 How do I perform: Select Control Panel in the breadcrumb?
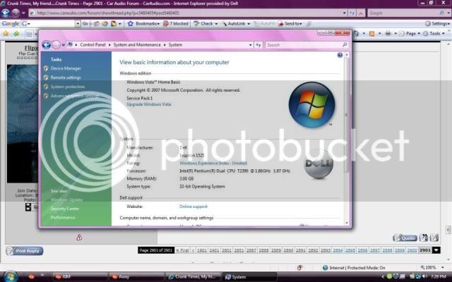point(93,45)
